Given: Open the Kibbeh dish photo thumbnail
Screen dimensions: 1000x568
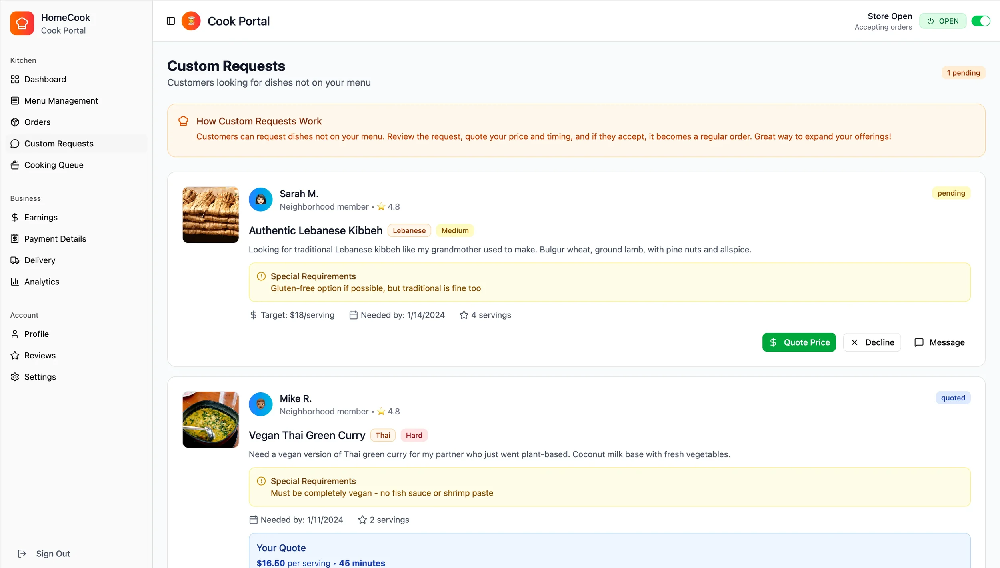Looking at the screenshot, I should click(210, 215).
